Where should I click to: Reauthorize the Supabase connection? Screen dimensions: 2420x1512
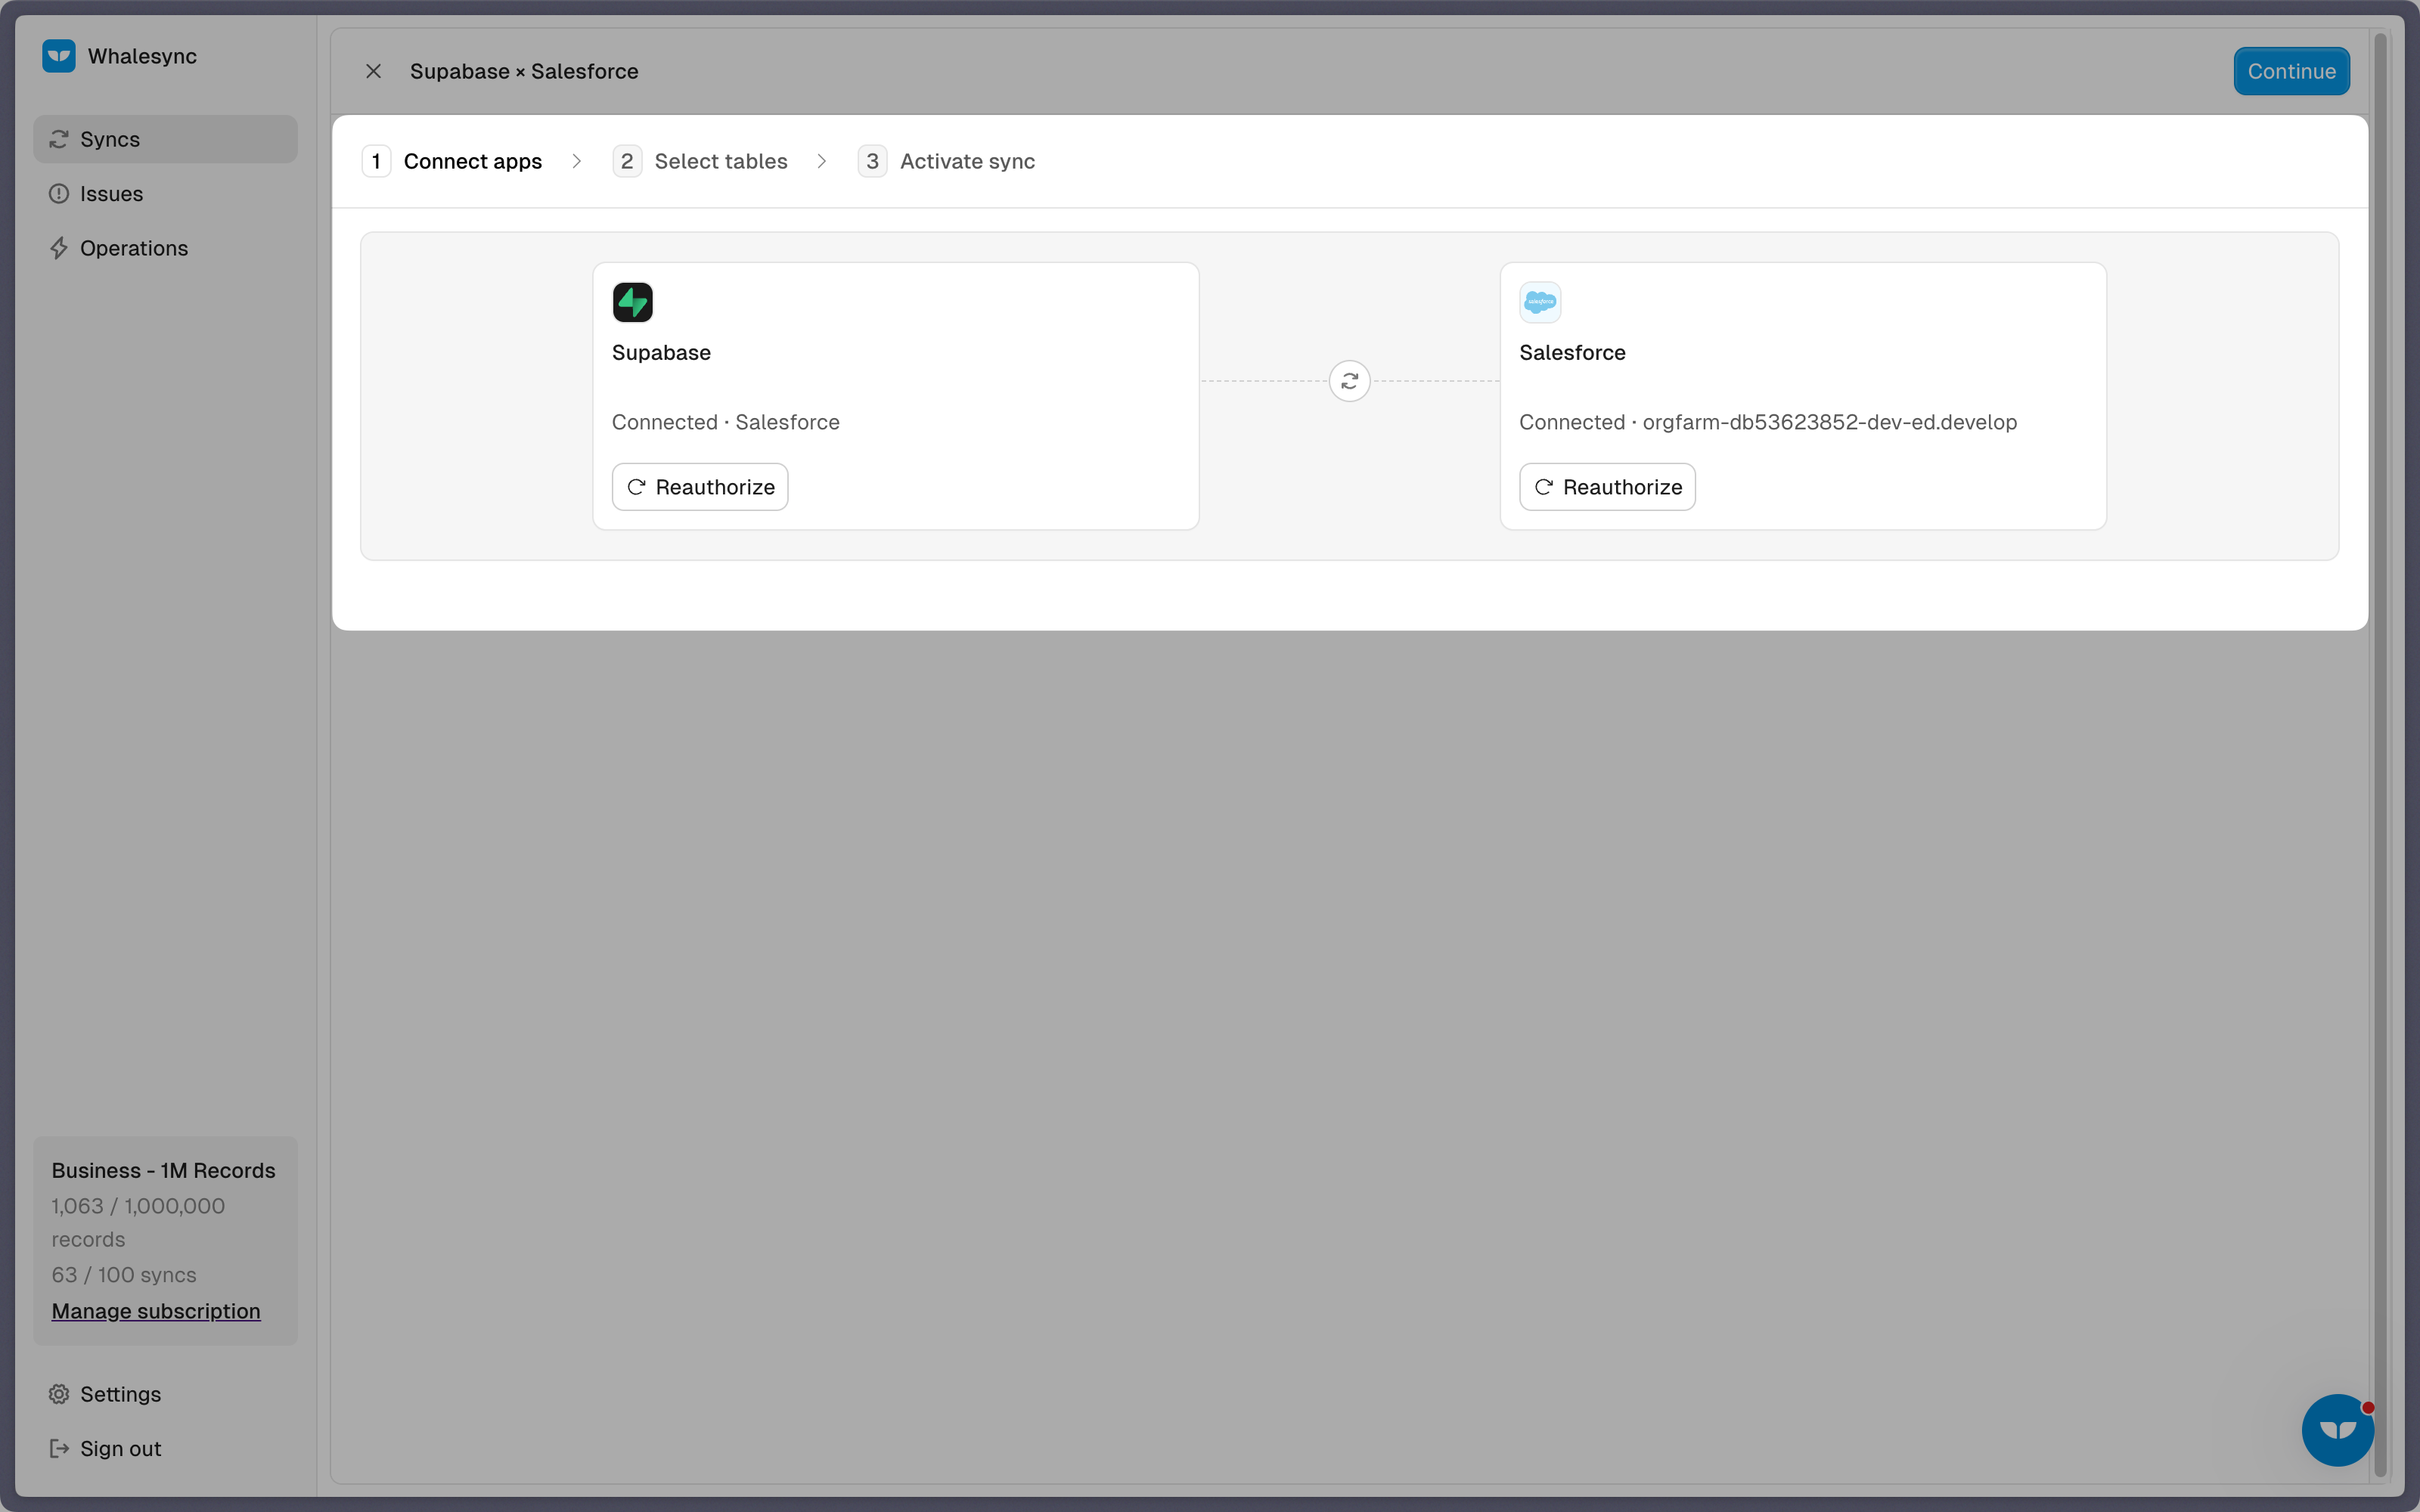pyautogui.click(x=700, y=487)
